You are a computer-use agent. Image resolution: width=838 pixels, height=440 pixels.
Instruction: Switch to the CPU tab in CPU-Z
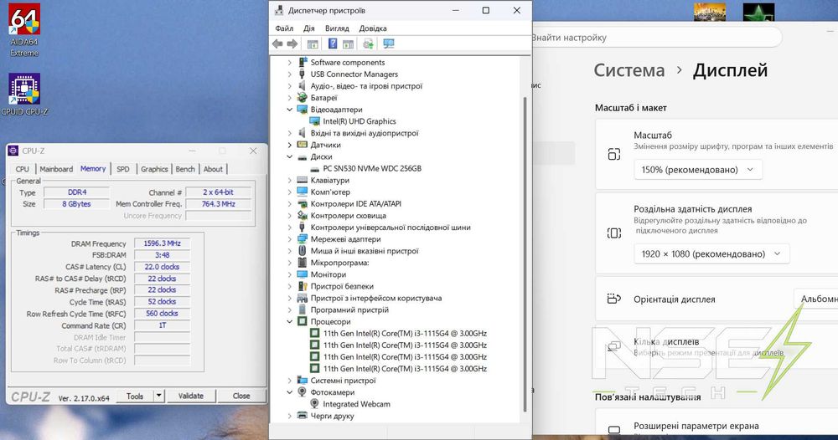click(23, 169)
